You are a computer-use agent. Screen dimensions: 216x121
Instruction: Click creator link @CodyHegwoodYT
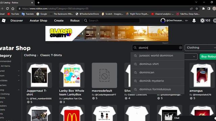(106, 95)
